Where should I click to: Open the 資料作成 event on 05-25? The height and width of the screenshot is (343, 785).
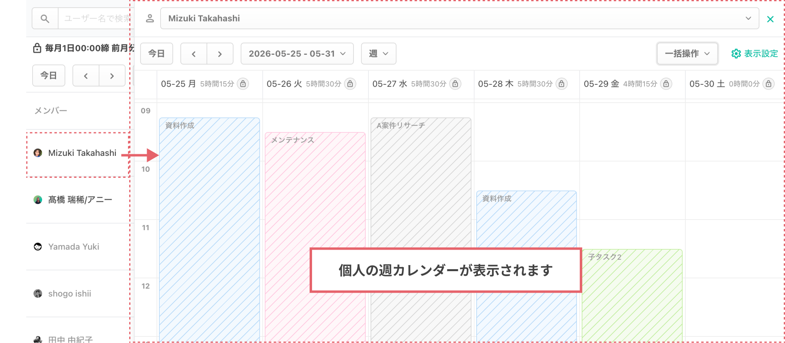(209, 230)
